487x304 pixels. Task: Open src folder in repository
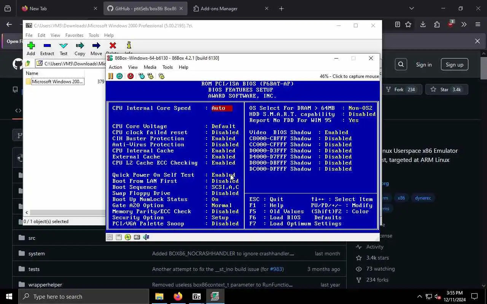point(32,238)
